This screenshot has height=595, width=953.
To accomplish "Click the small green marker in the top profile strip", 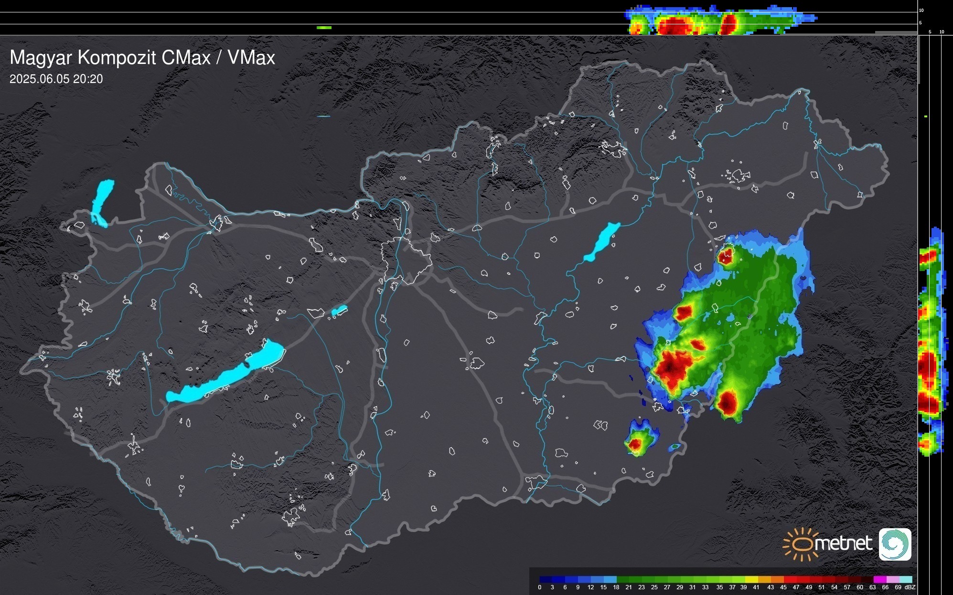I will coord(324,28).
